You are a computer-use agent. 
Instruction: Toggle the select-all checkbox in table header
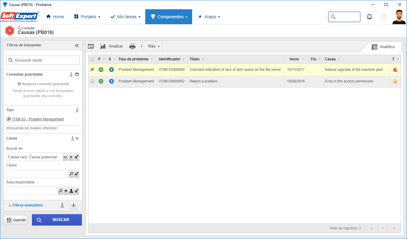coord(92,59)
